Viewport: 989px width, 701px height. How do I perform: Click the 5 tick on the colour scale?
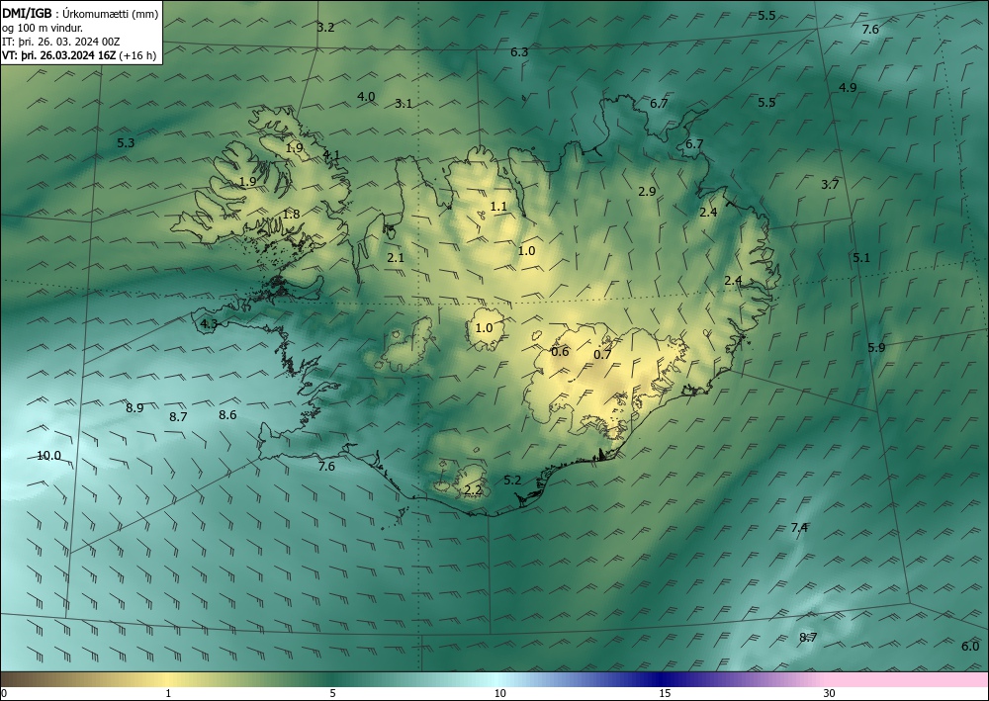pos(332,693)
